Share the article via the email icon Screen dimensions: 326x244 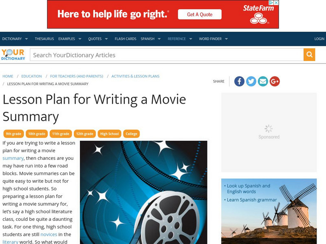click(263, 81)
